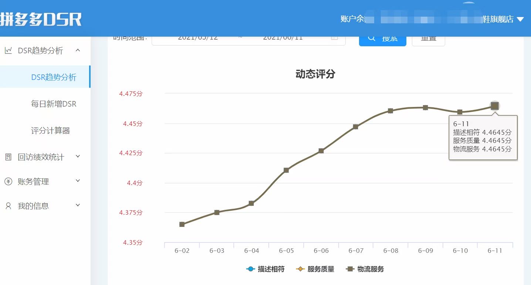Screen dimensions: 531x285
Task: Open 评分计算器 menu item
Action: (x=51, y=131)
